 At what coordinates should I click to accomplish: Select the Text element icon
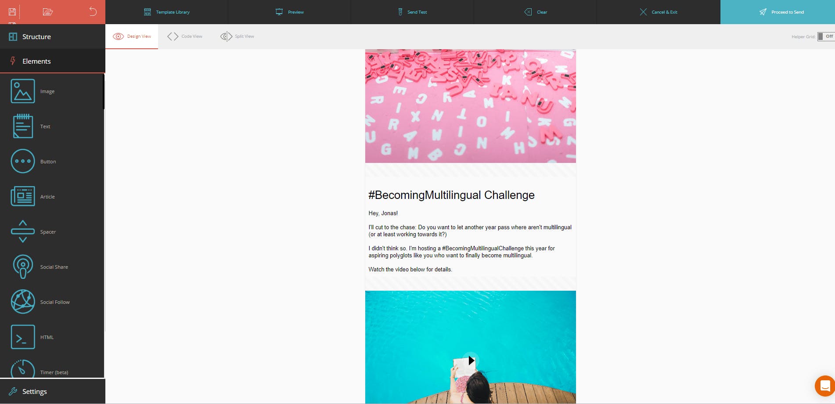pyautogui.click(x=23, y=126)
